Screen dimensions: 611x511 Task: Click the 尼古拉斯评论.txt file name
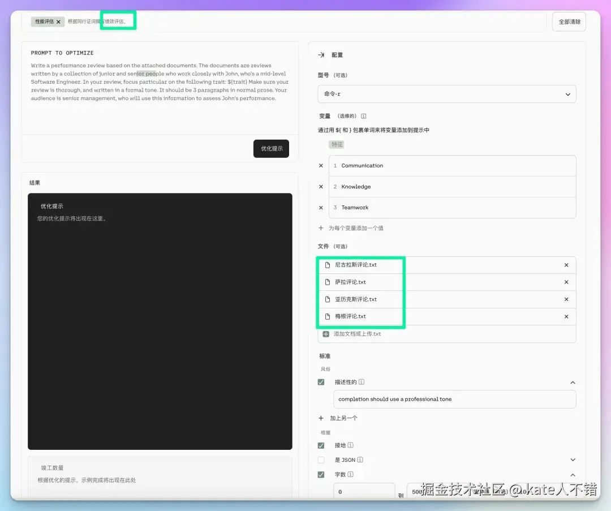(x=356, y=265)
